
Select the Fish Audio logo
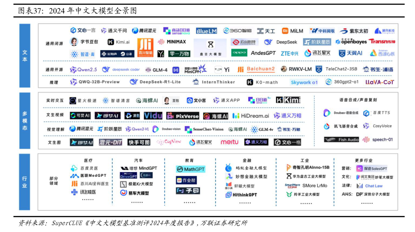click(x=342, y=140)
